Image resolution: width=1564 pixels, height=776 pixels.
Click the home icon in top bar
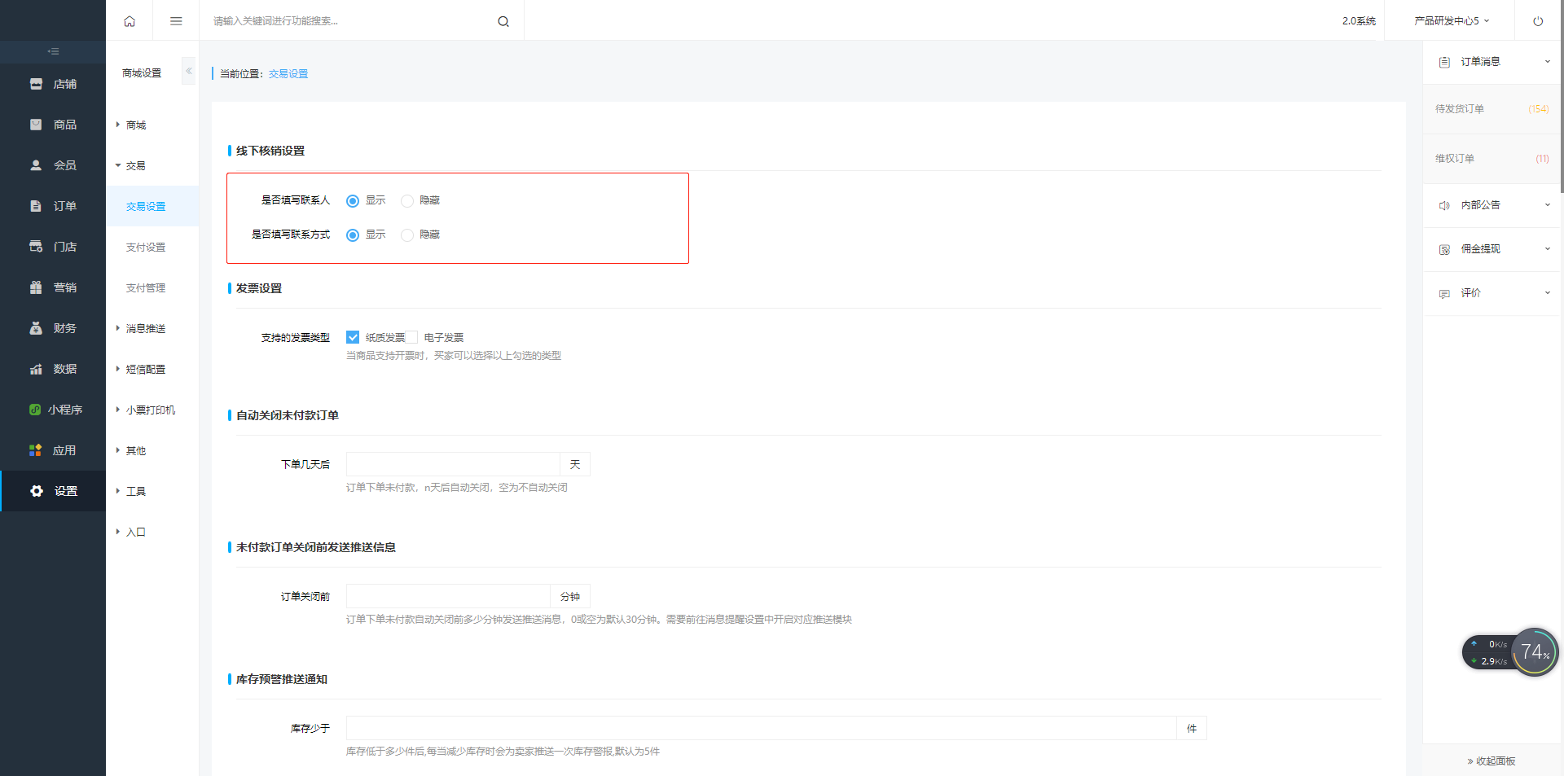point(130,21)
